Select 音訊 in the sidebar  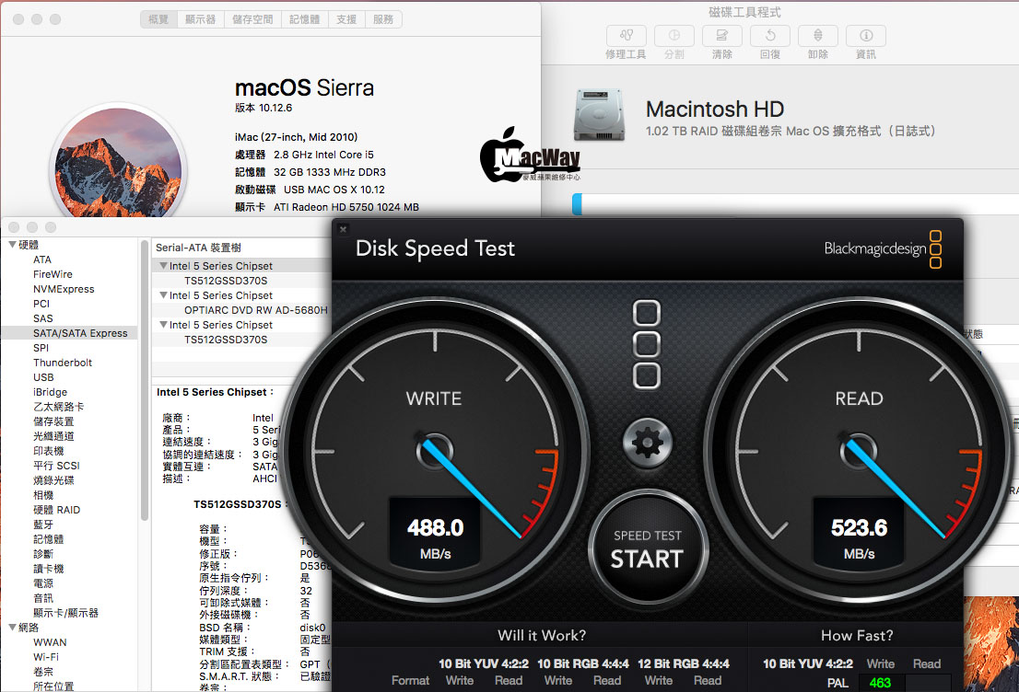point(43,598)
